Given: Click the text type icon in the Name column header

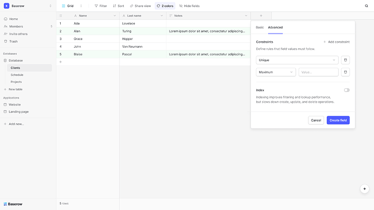Looking at the screenshot, I should [x=75, y=16].
